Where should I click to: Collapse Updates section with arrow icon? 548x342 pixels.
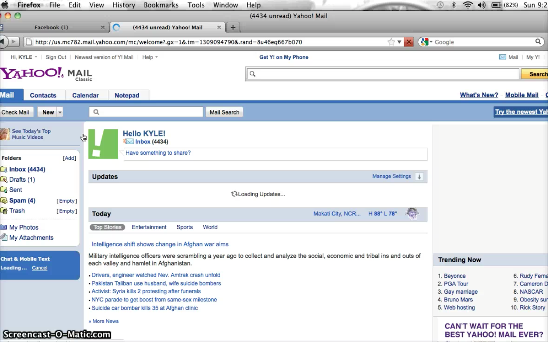[420, 177]
